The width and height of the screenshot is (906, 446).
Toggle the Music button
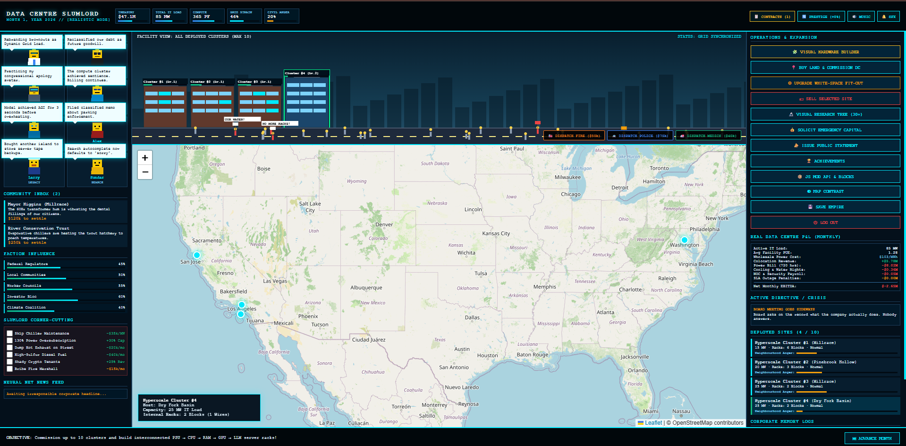click(861, 17)
